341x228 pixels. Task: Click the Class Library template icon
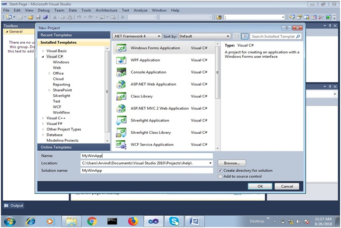tap(121, 96)
